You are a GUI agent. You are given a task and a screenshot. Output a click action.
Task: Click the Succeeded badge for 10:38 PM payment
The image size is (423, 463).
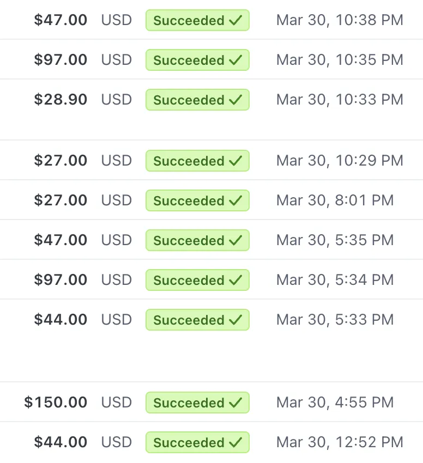pos(197,20)
